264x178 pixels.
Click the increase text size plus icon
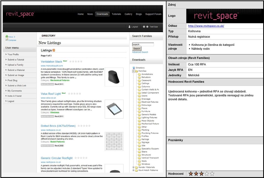point(147,27)
